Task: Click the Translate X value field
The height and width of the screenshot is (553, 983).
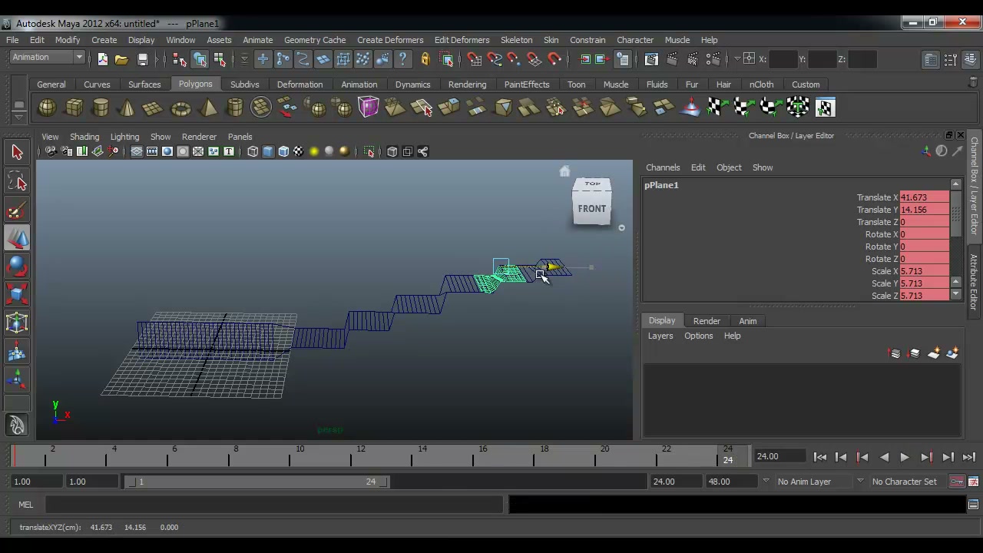Action: coord(925,197)
